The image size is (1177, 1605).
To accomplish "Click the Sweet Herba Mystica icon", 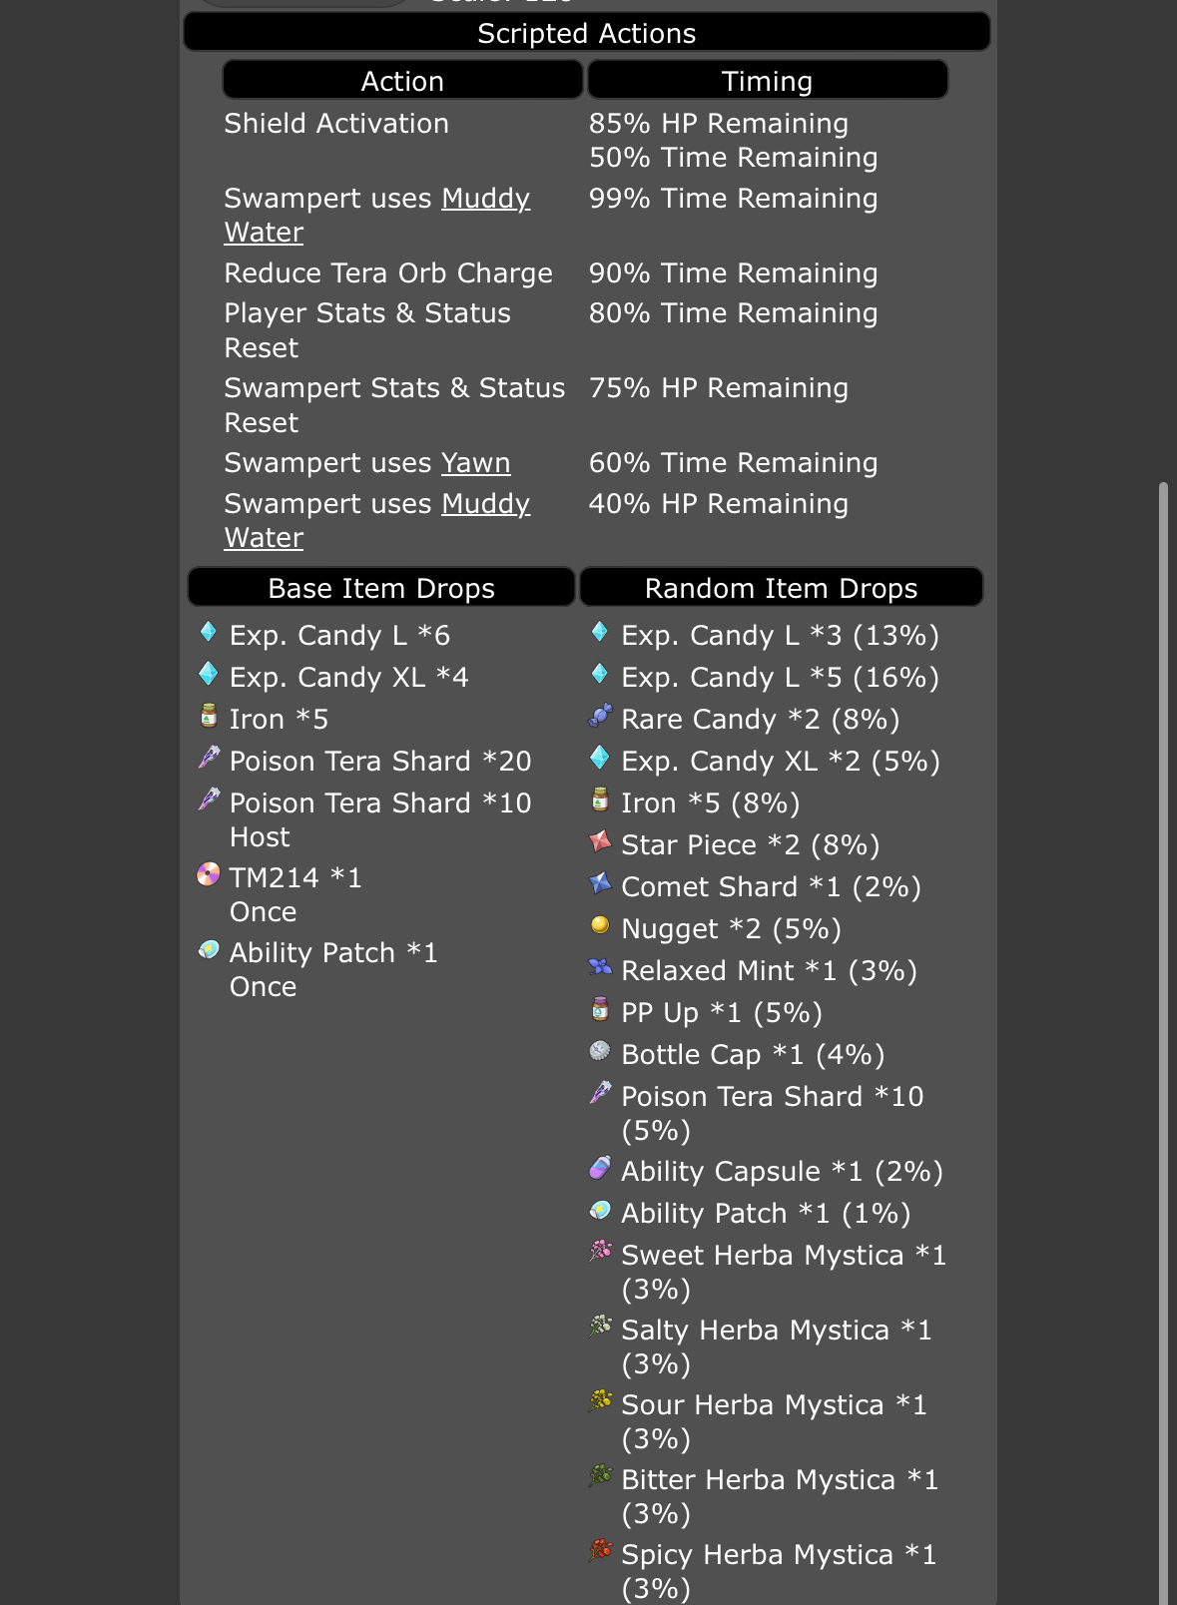I will point(600,1252).
